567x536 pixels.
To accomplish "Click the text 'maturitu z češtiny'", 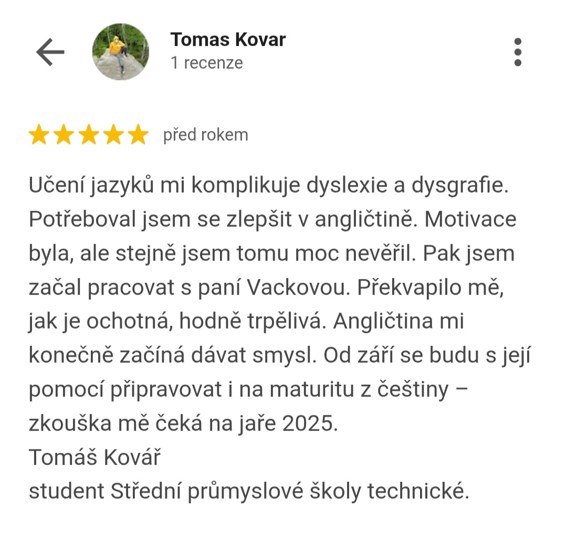I will (x=359, y=390).
